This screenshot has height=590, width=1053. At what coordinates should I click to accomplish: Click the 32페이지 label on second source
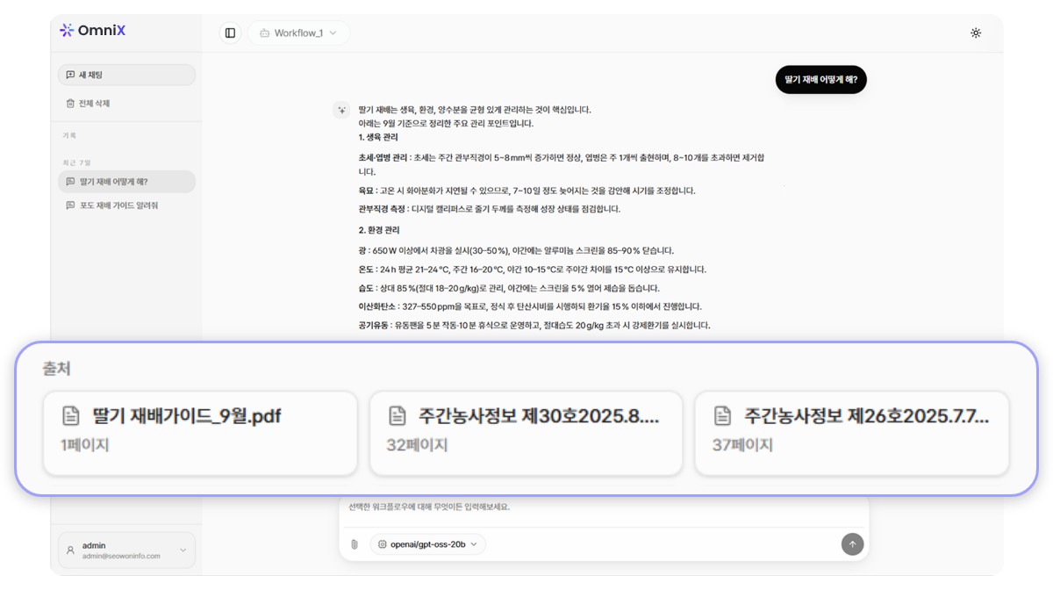click(x=417, y=445)
